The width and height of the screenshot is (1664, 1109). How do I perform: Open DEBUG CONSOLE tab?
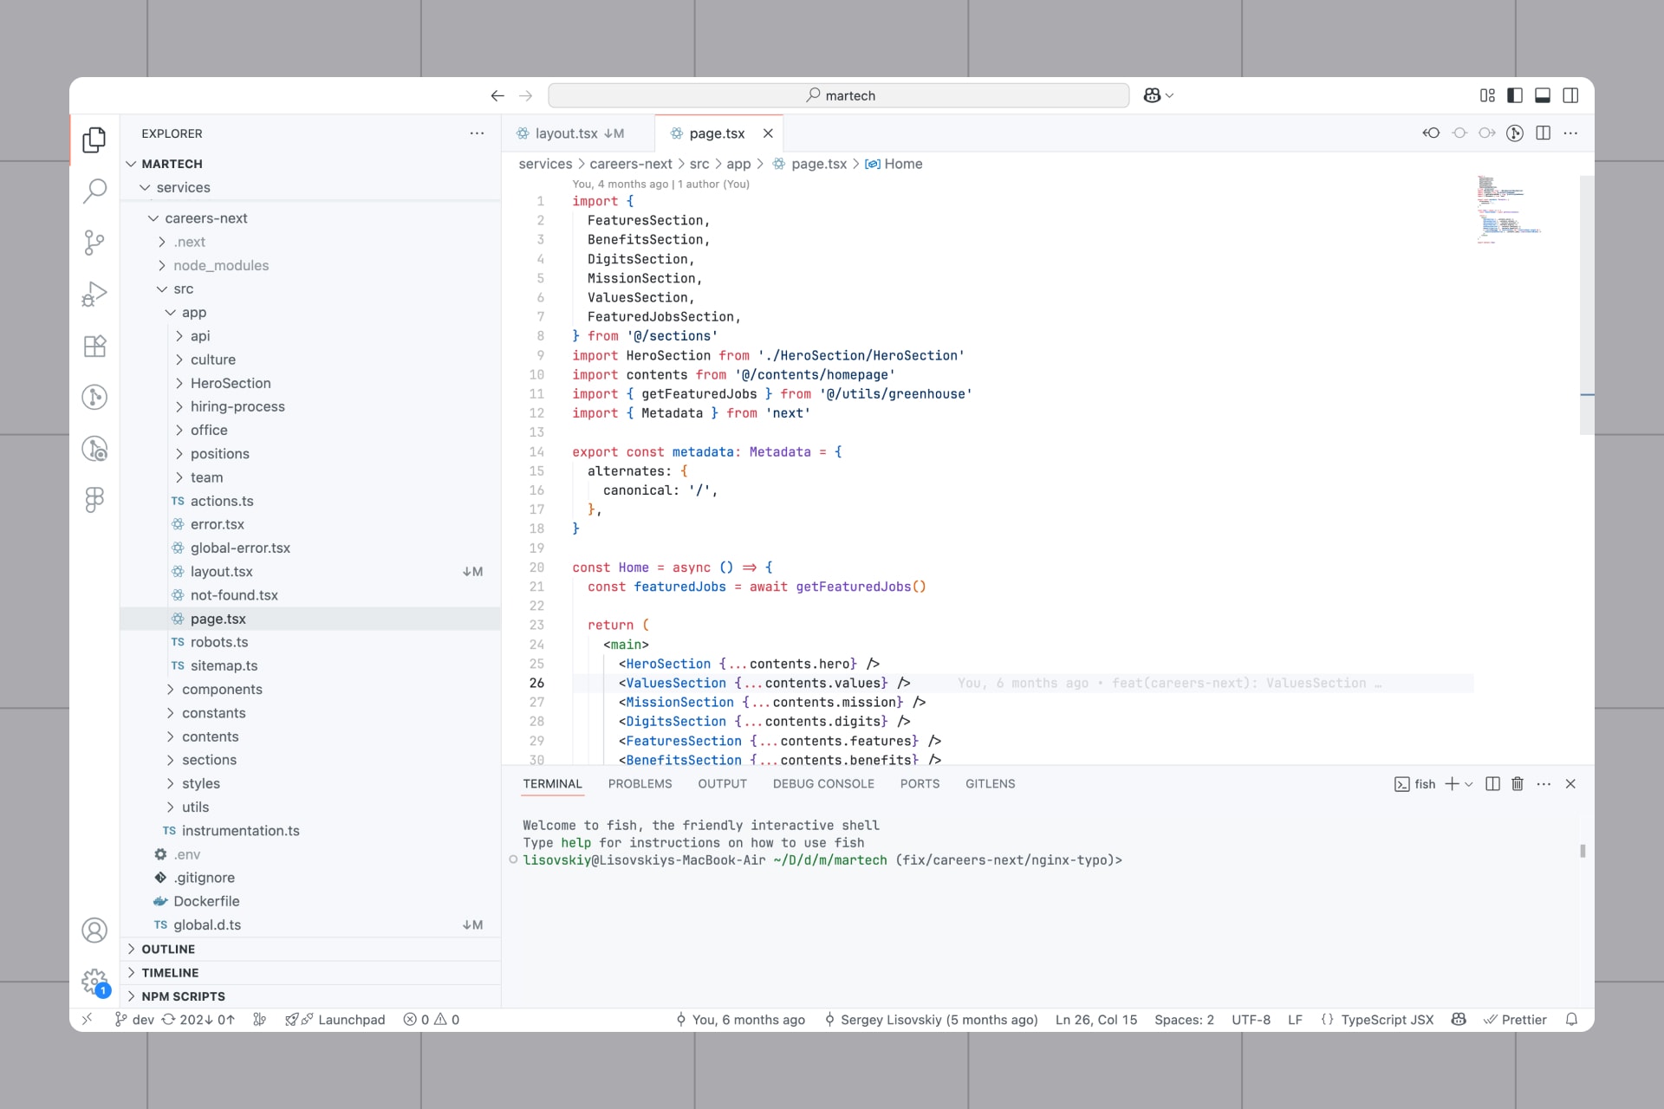point(823,784)
